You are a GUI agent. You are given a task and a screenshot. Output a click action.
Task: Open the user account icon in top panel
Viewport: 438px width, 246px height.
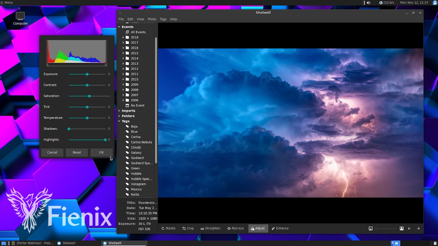pyautogui.click(x=435, y=3)
